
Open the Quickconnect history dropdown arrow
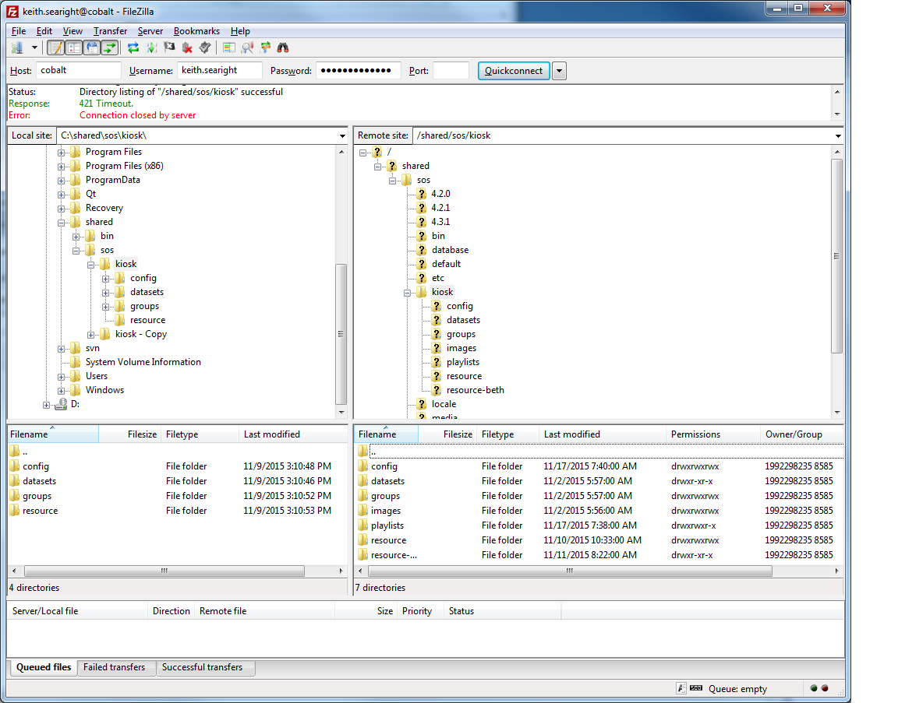tap(559, 71)
